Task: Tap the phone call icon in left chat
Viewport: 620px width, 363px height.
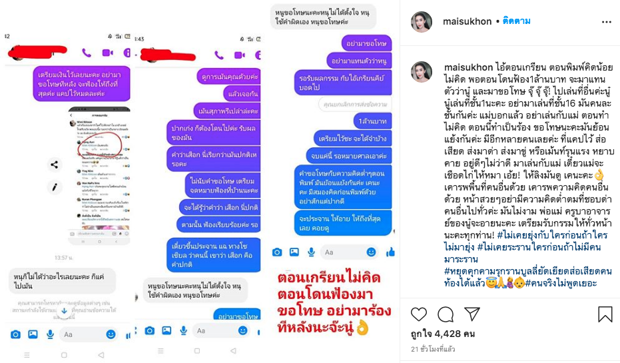Action: tap(86, 53)
